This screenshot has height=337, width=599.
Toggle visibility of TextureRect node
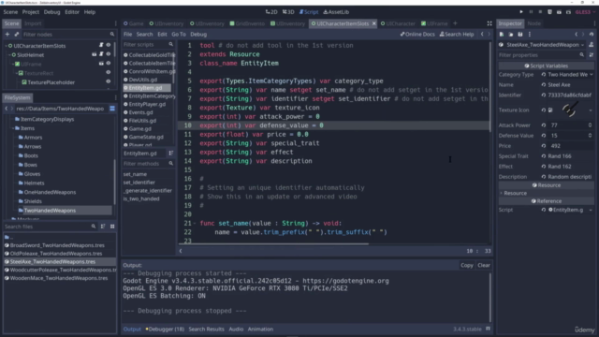[109, 73]
